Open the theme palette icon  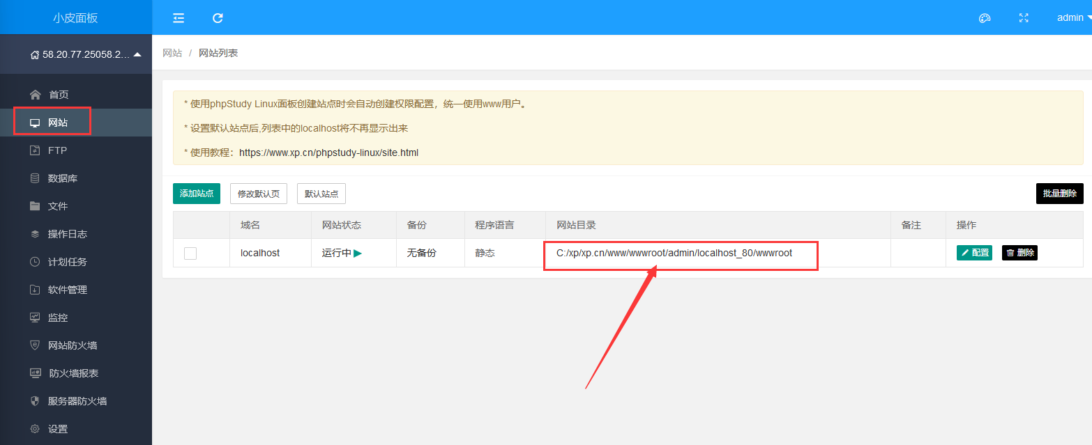click(985, 18)
